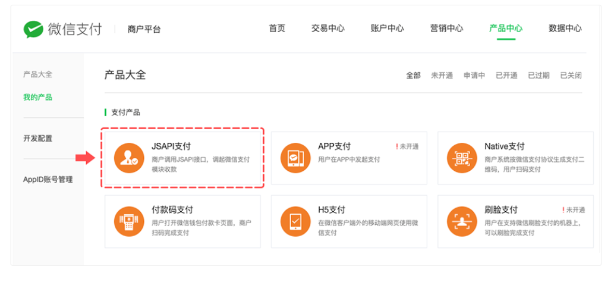The width and height of the screenshot is (614, 282).
Task: Open the 首页 navigation tab
Action: click(277, 29)
